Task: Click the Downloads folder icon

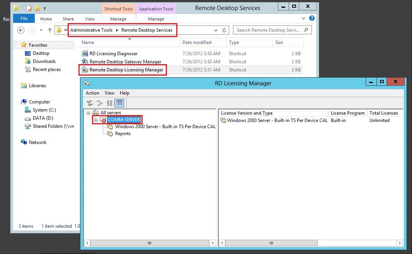Action: (x=27, y=61)
